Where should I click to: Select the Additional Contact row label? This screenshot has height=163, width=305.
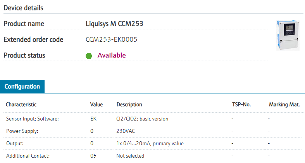point(27,156)
